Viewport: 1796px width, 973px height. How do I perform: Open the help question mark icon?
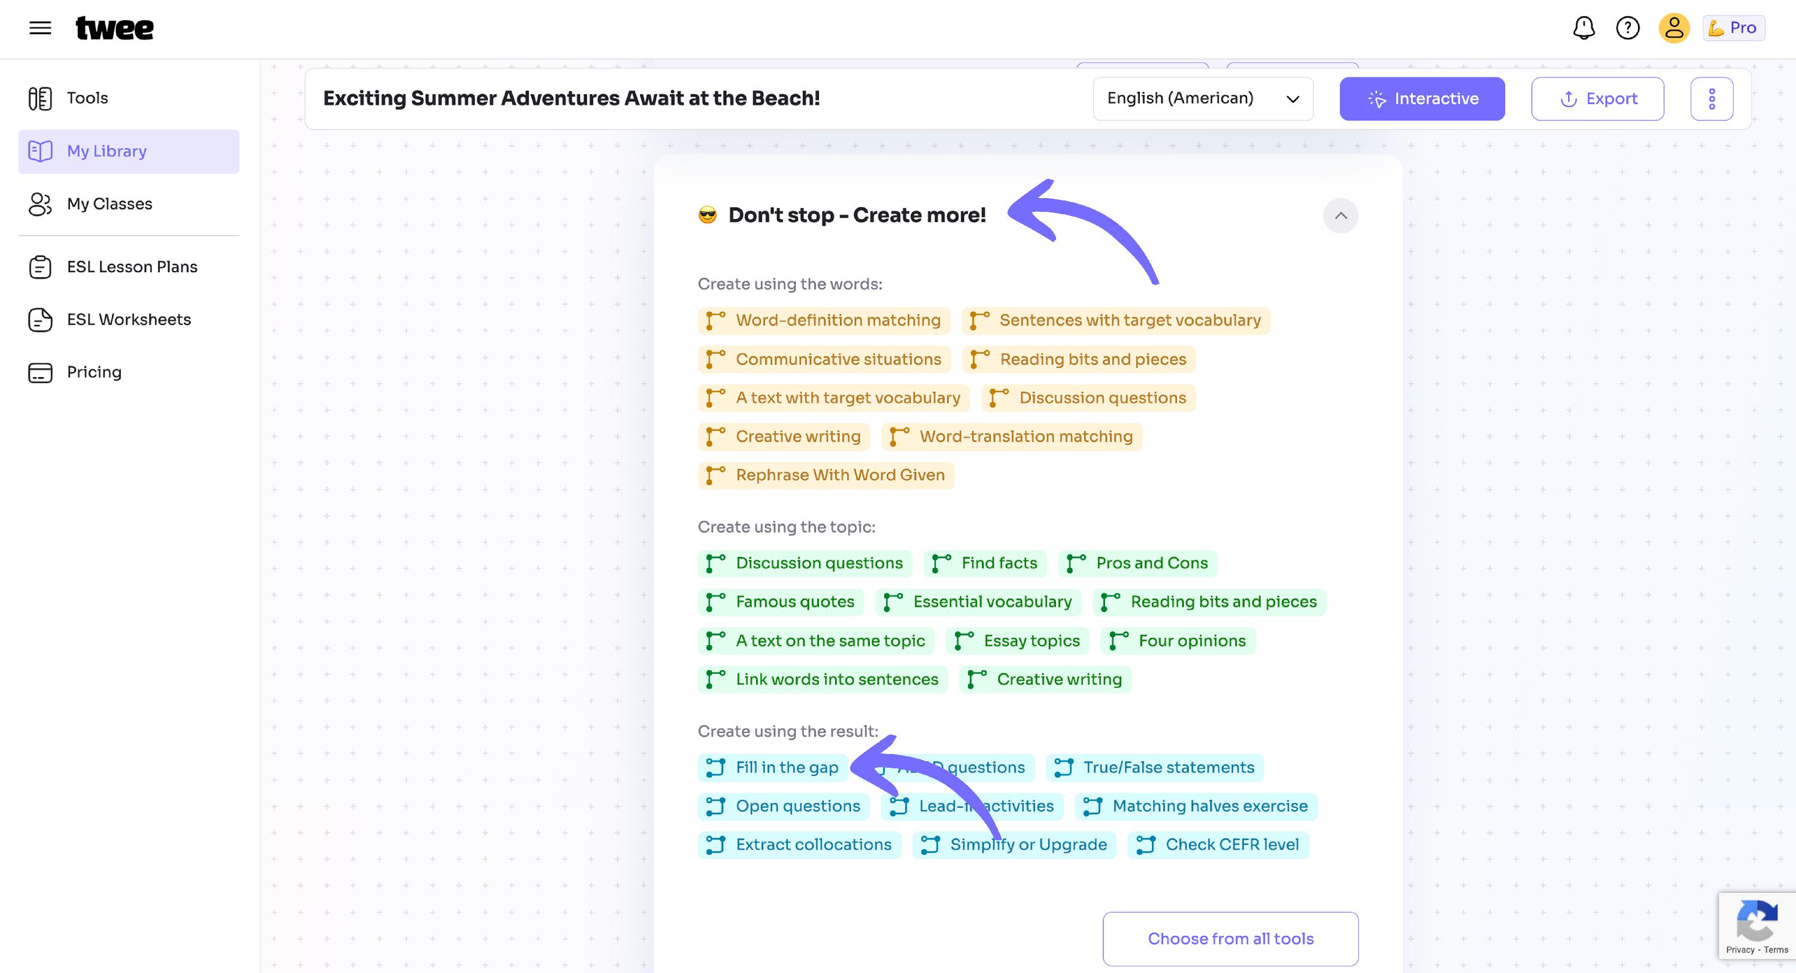tap(1628, 28)
